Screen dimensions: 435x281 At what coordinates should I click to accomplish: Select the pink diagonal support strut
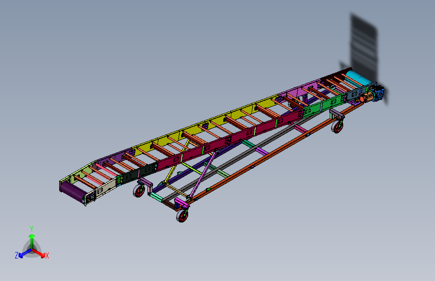(203, 174)
